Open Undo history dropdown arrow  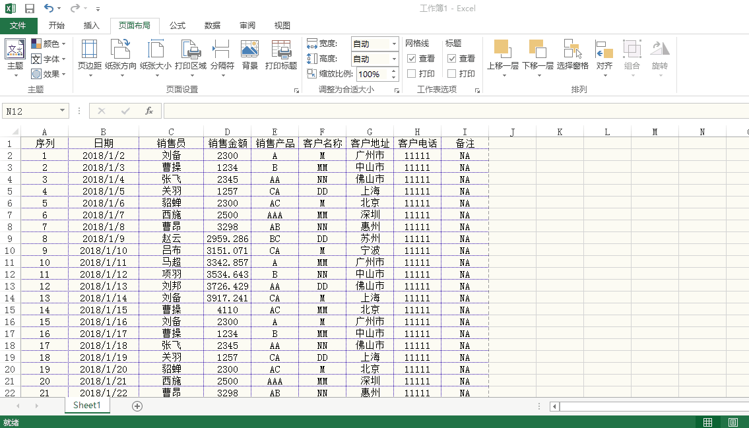[x=59, y=9]
